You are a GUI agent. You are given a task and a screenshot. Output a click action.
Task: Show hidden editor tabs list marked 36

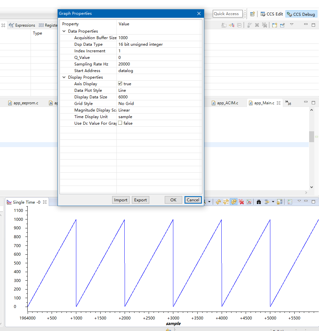[288, 103]
